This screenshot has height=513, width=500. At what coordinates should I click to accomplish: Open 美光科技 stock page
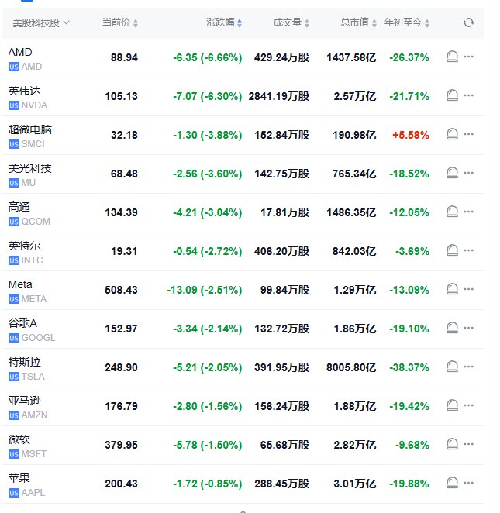(29, 168)
